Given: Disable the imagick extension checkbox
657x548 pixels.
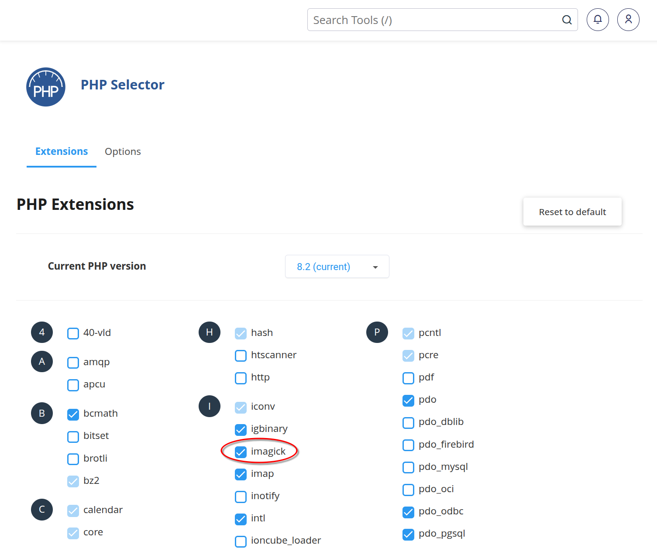Looking at the screenshot, I should tap(241, 452).
